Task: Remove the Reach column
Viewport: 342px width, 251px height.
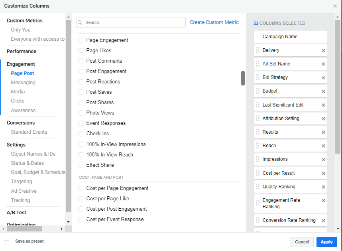Action: 323,146
